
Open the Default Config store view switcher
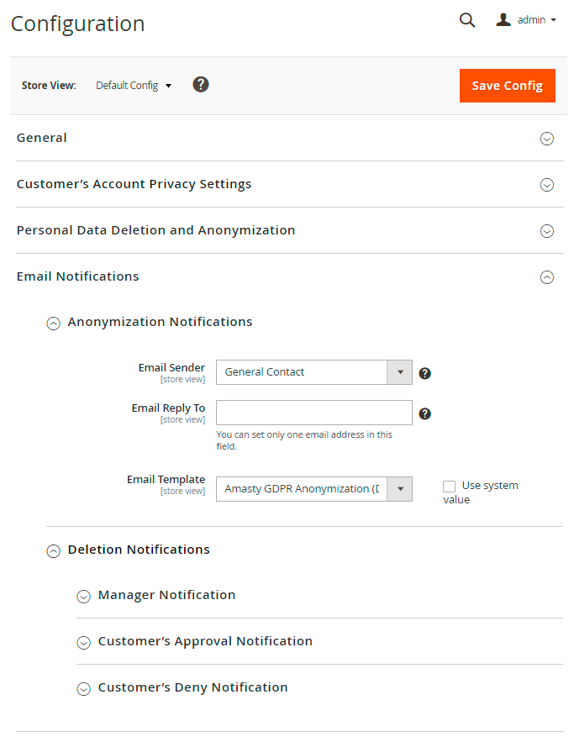[x=134, y=86]
